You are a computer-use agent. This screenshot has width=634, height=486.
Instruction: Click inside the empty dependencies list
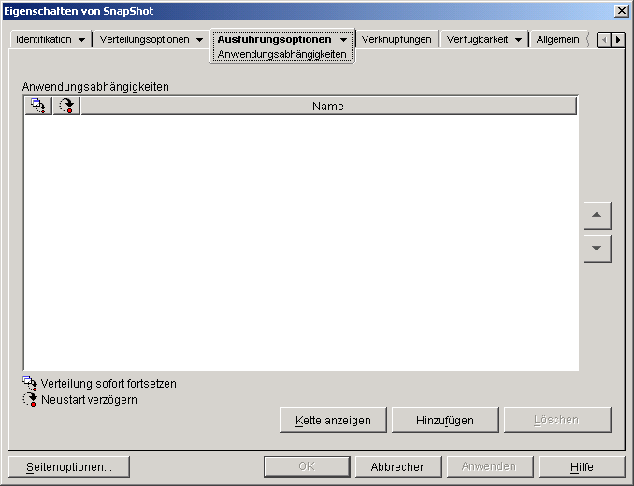point(301,242)
